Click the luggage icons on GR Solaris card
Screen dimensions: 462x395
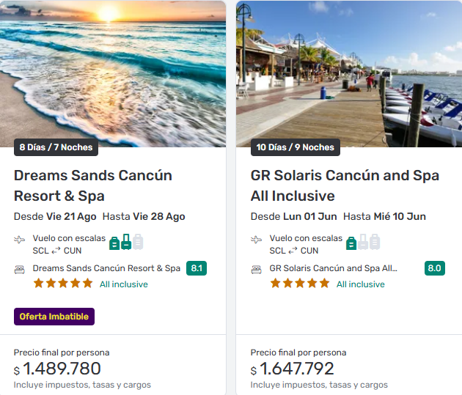(363, 243)
